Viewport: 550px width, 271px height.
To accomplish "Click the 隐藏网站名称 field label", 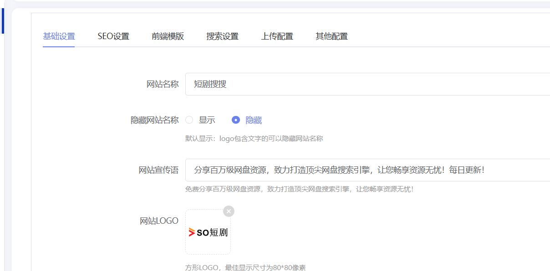I will (155, 120).
